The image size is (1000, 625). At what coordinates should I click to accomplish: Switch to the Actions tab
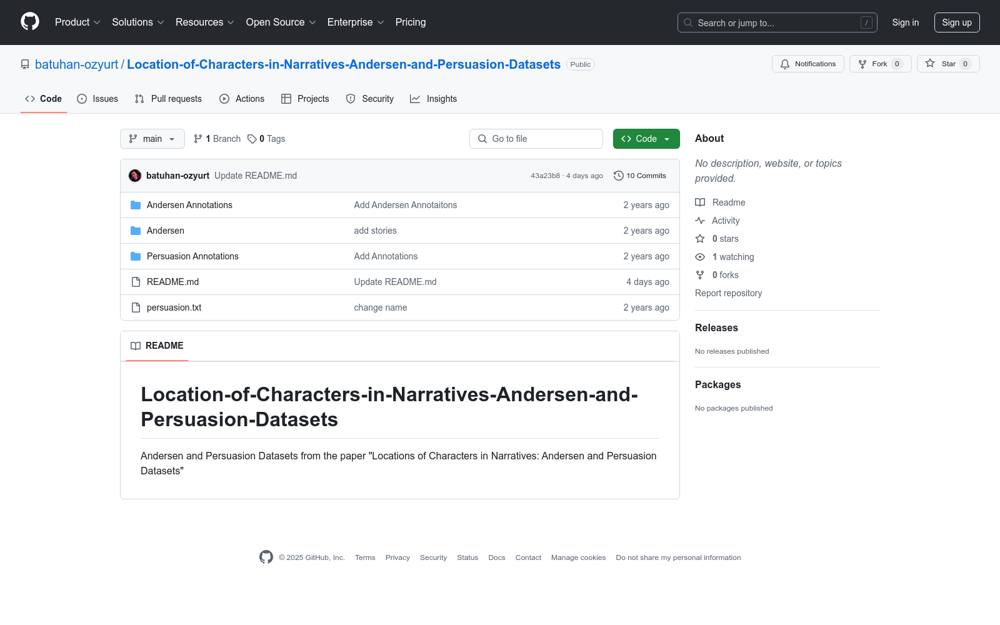pos(242,99)
